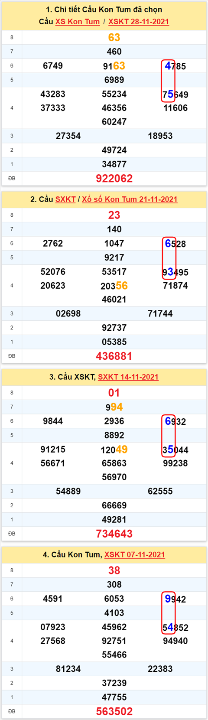Select the prize-3 number 81234

point(68,669)
